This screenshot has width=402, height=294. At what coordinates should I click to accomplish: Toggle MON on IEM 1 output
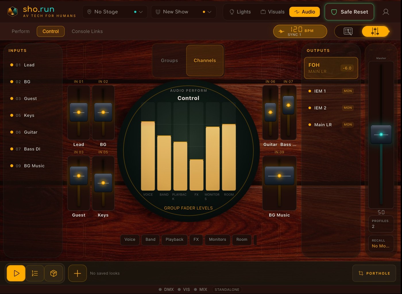coord(348,91)
